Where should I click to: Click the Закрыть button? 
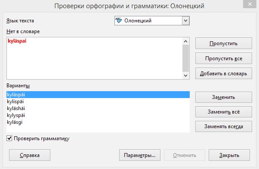(x=229, y=155)
